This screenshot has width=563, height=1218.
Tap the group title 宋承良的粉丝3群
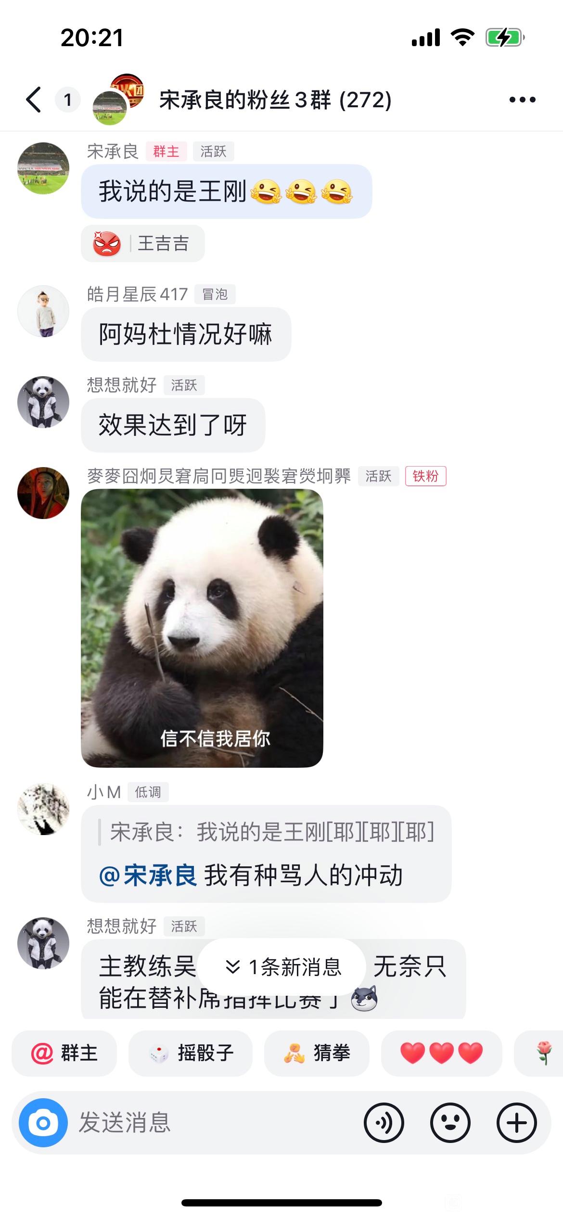[x=275, y=100]
